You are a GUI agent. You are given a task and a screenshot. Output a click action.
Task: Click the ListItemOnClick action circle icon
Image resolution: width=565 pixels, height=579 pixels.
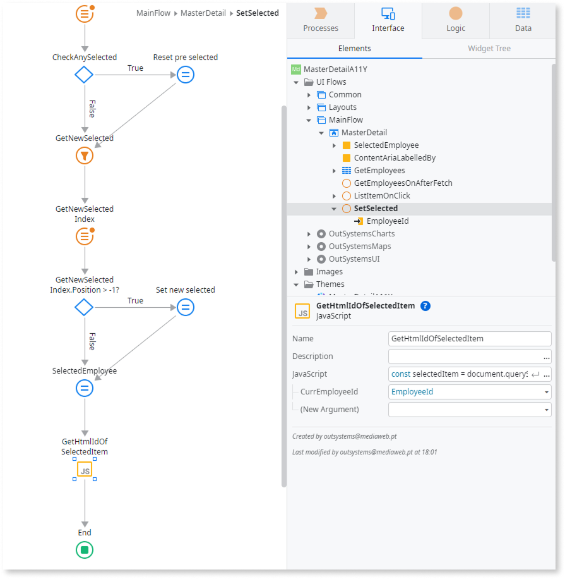click(x=347, y=196)
